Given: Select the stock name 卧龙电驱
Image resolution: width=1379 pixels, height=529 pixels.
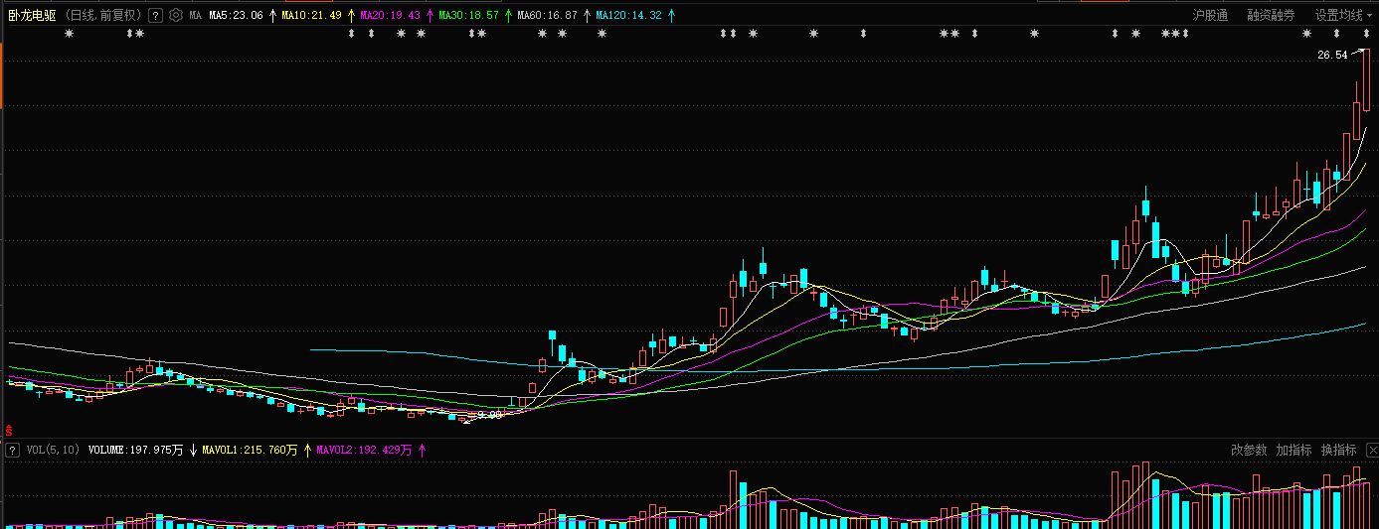Looking at the screenshot, I should coord(32,16).
